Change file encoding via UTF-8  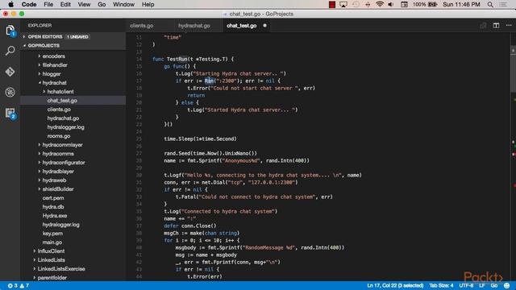(x=466, y=285)
